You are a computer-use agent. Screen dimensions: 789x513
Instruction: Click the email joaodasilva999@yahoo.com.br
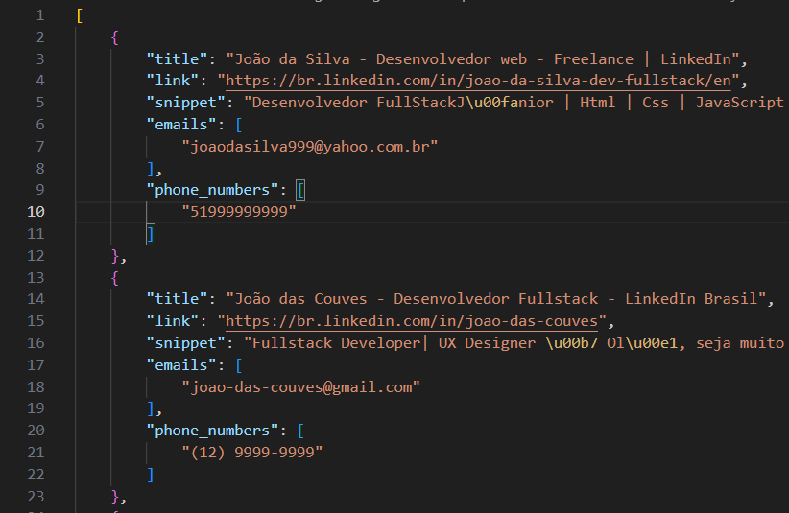pos(309,147)
